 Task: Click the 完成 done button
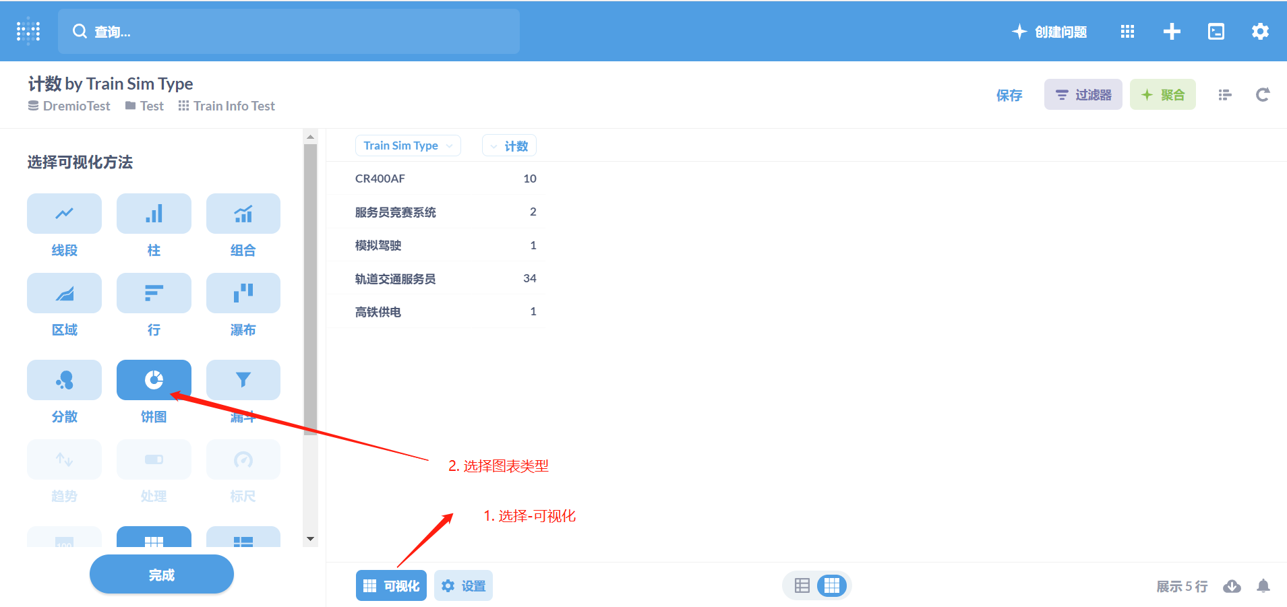pos(161,574)
